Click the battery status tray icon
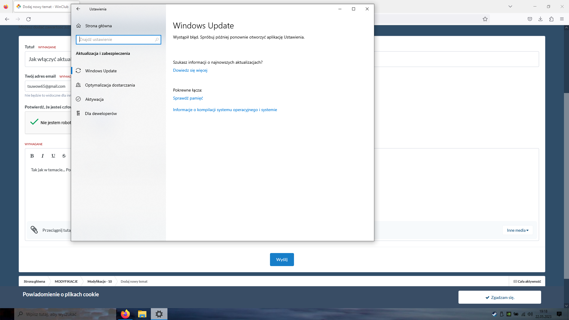 [516, 314]
